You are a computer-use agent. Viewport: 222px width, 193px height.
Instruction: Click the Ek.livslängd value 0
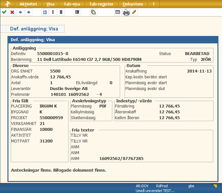(x=111, y=83)
